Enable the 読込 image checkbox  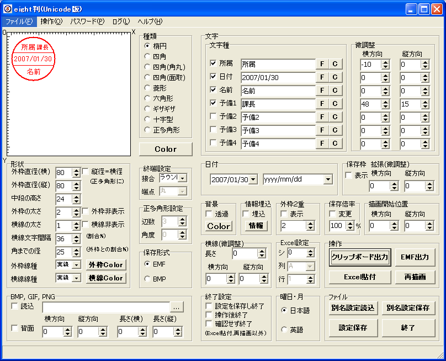14,306
